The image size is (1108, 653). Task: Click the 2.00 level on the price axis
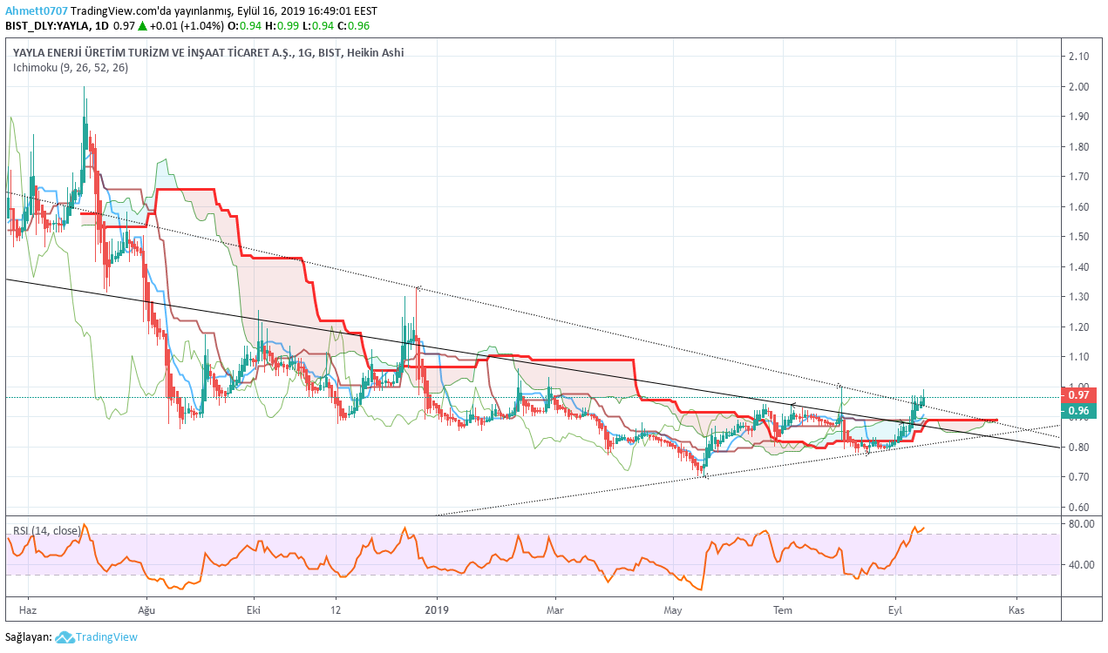click(x=1078, y=87)
